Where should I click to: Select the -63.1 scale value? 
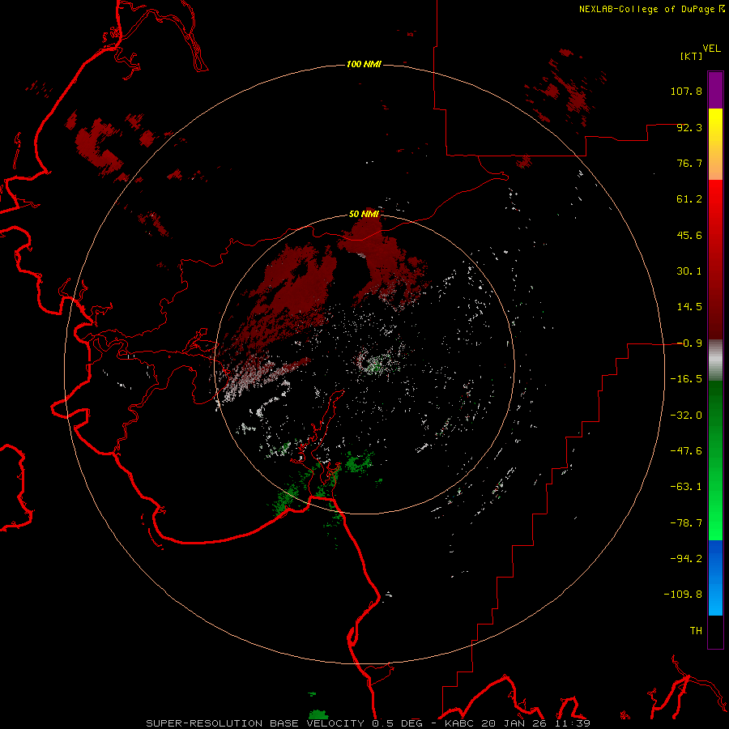(686, 487)
